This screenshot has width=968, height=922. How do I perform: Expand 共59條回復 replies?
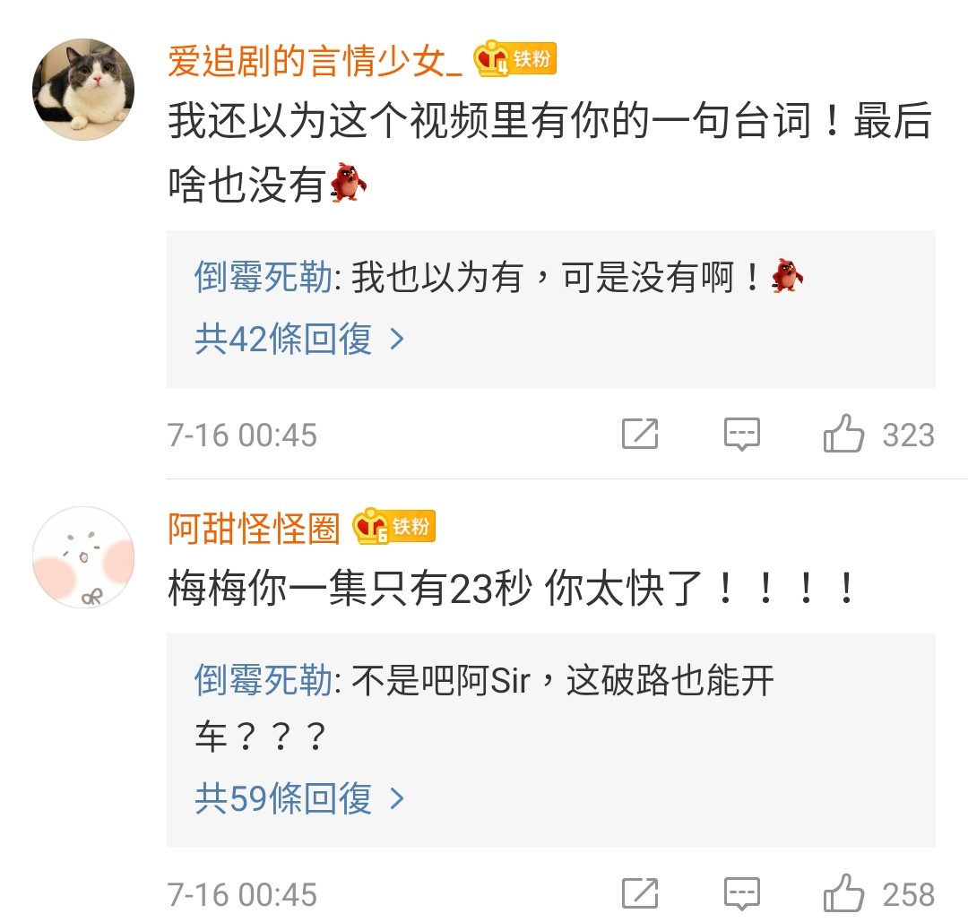click(299, 798)
